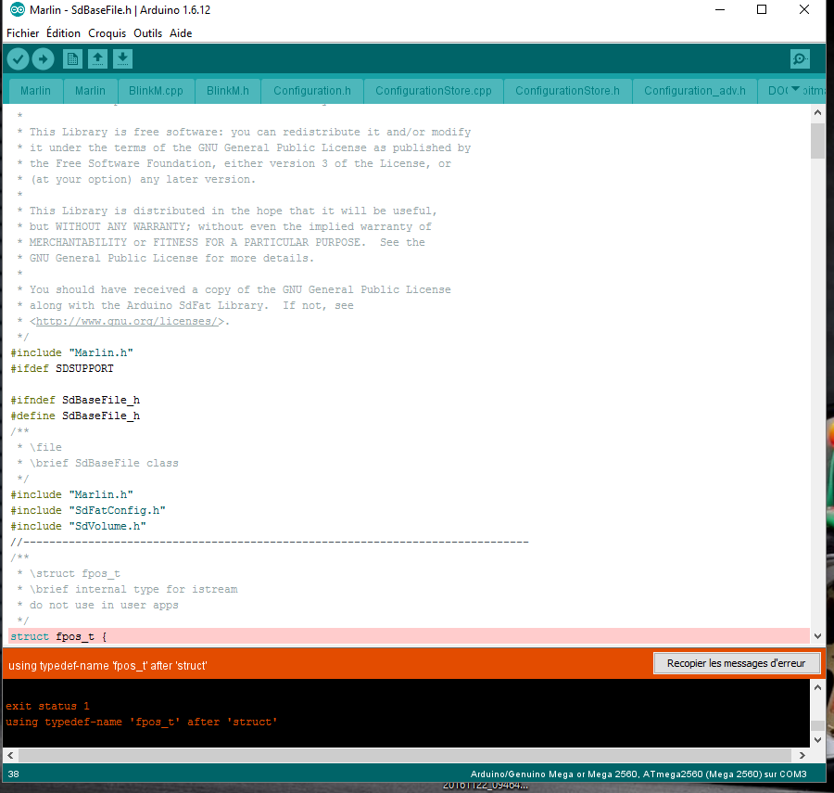Click the Arduino logo in title bar

[18, 9]
